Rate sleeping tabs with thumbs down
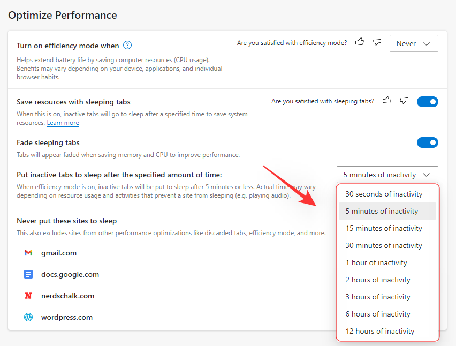Screen dimensions: 456x346 click(x=404, y=101)
